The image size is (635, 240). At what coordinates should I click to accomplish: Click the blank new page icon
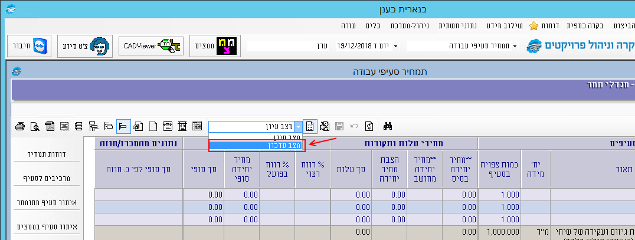152,126
